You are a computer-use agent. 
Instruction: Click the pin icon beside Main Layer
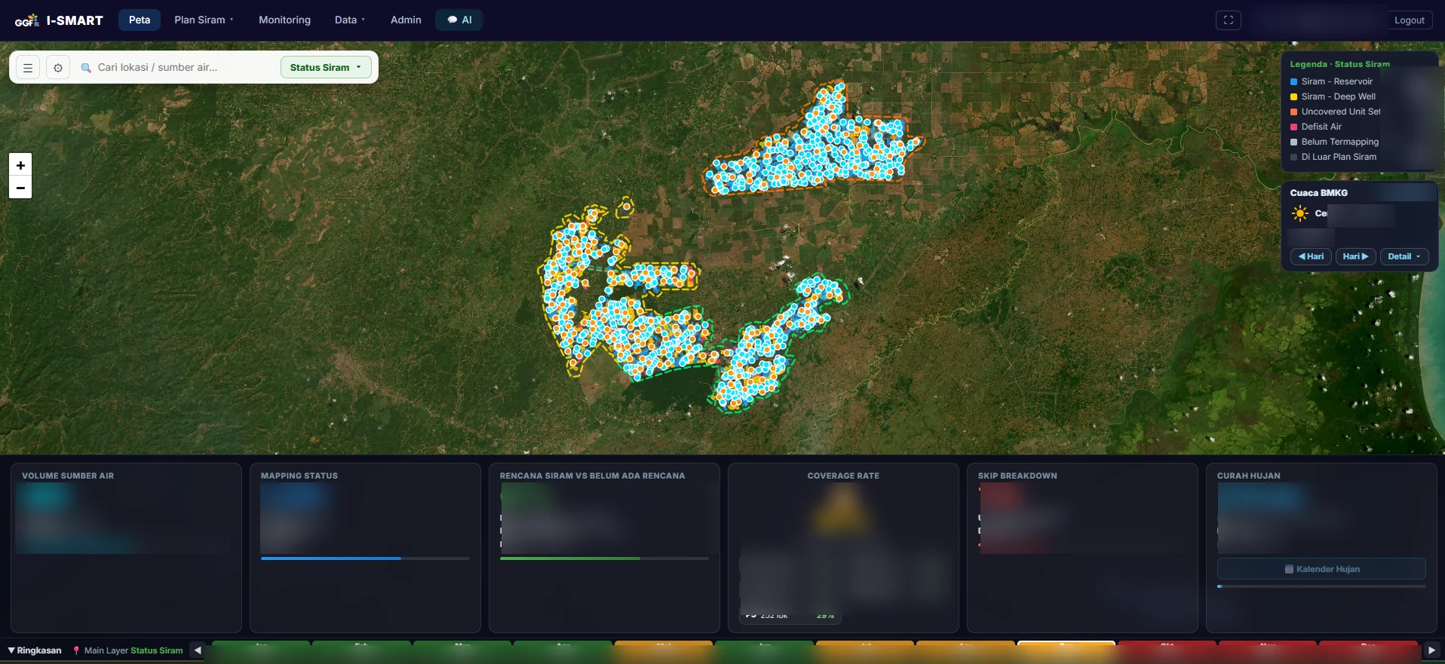[76, 650]
